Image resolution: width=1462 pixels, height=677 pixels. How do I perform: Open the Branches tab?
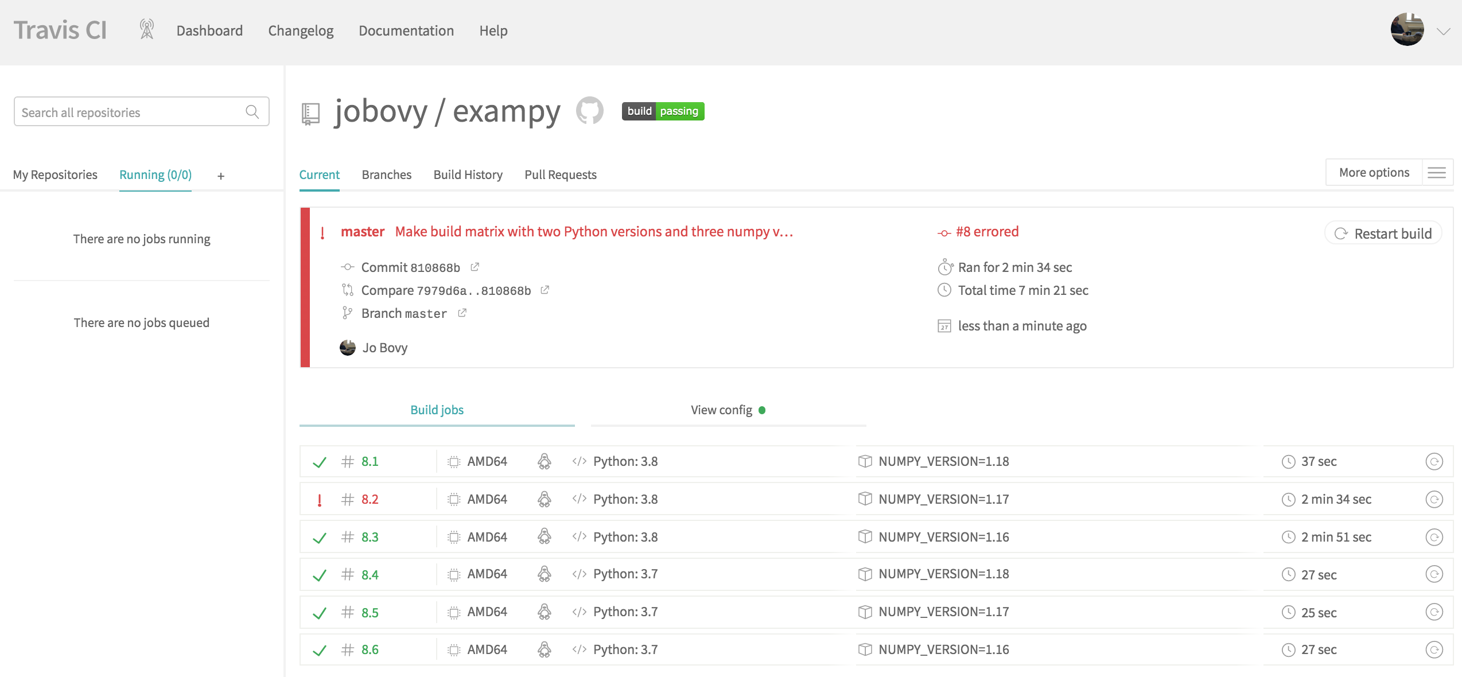click(x=387, y=174)
